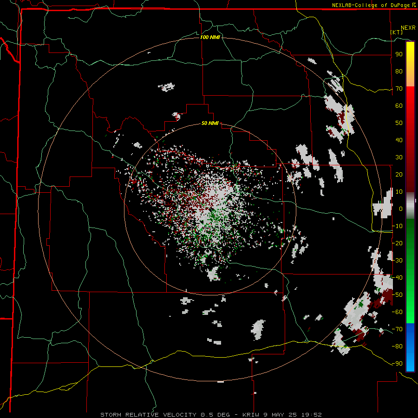Click the -40 value on the velocity scale
The height and width of the screenshot is (418, 418).
[x=397, y=278]
